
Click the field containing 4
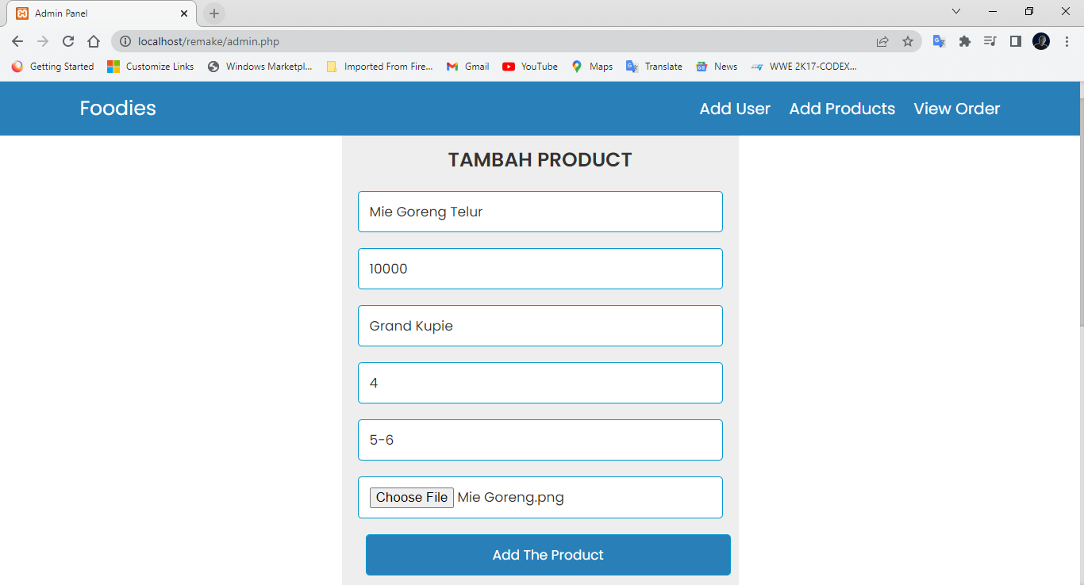pos(540,383)
